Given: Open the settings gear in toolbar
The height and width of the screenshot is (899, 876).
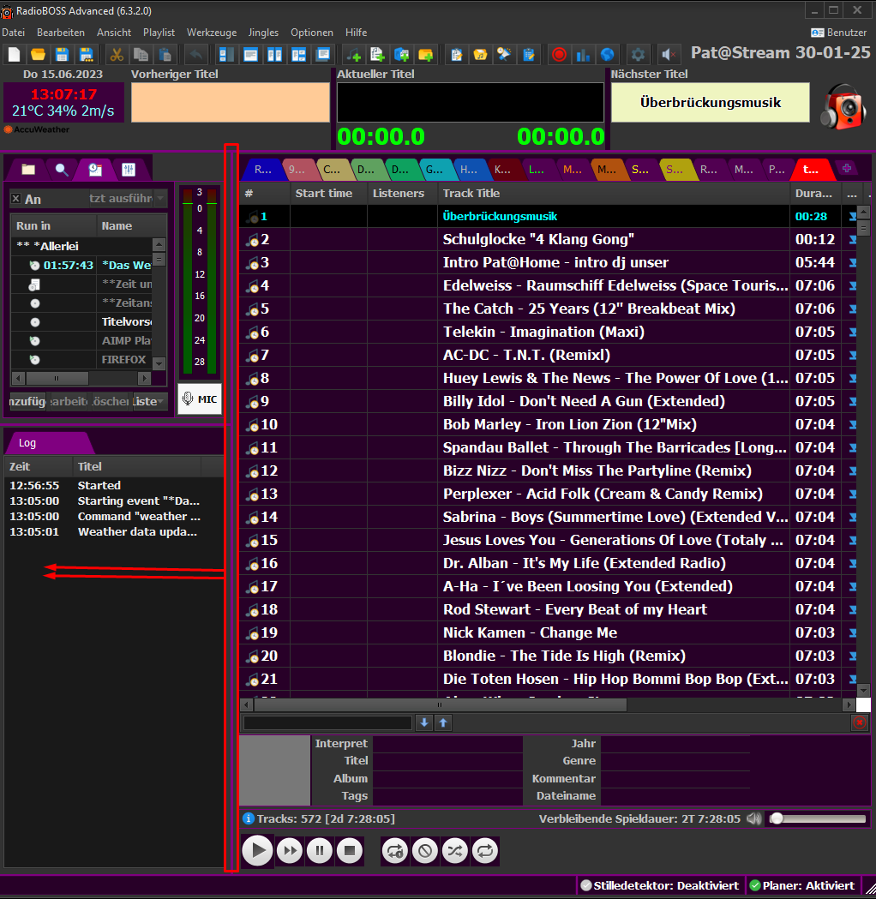Looking at the screenshot, I should pos(638,54).
